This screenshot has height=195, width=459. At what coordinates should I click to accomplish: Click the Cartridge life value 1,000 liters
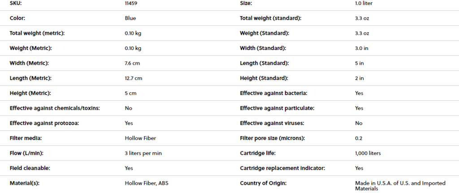368,154
